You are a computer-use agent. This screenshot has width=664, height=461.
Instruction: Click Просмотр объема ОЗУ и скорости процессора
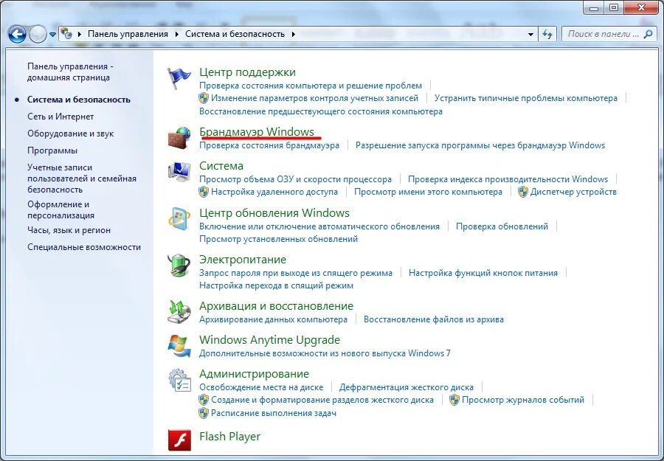click(x=296, y=179)
